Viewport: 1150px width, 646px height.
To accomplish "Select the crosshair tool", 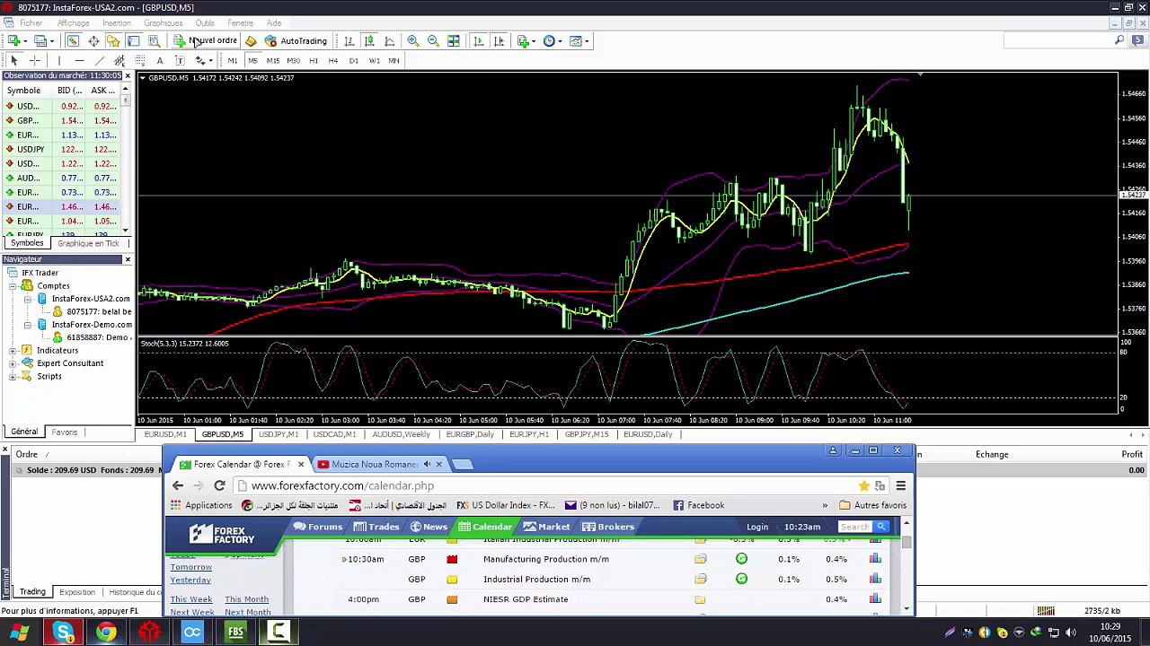I will pyautogui.click(x=34, y=60).
